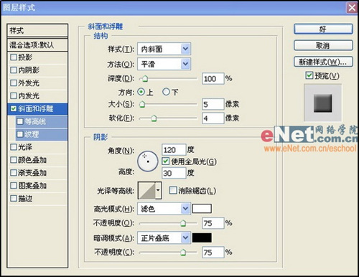
Task: Click the 好 OK button
Action: click(x=323, y=29)
